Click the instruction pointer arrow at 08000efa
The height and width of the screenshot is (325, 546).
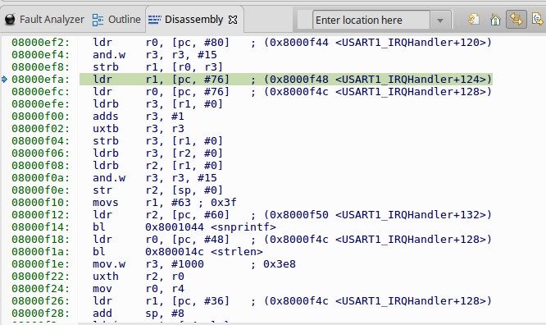(x=4, y=80)
